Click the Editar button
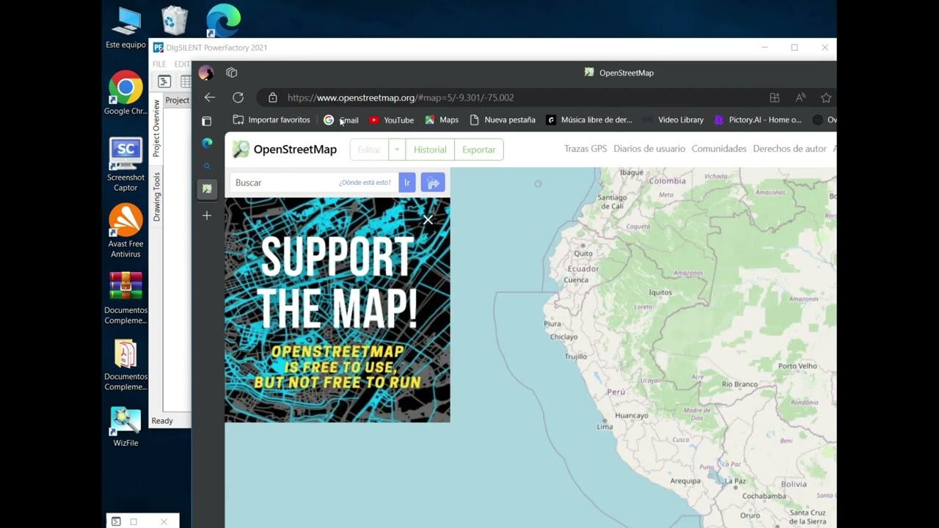Image resolution: width=939 pixels, height=528 pixels. pyautogui.click(x=369, y=150)
